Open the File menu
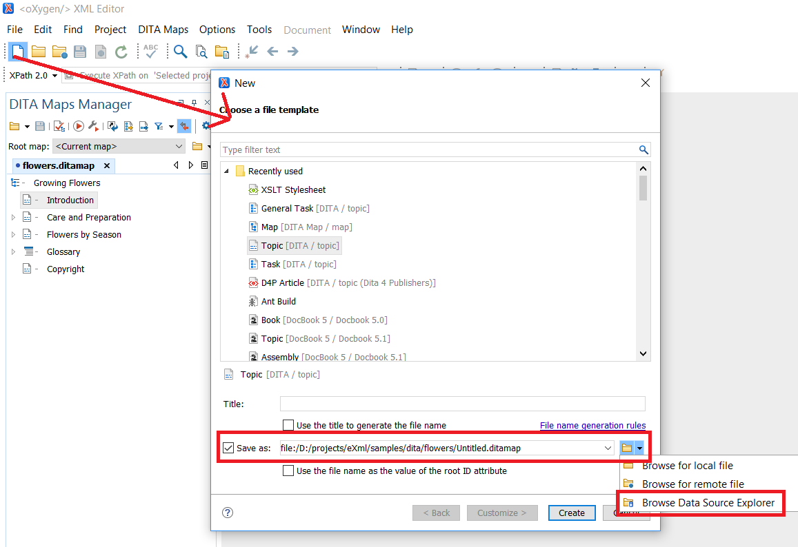 14,30
